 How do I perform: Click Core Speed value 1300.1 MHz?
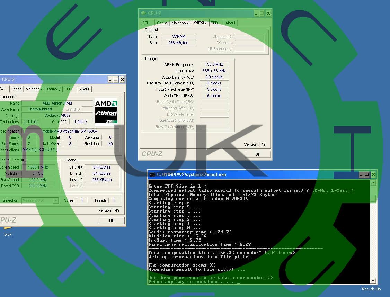pyautogui.click(x=38, y=167)
